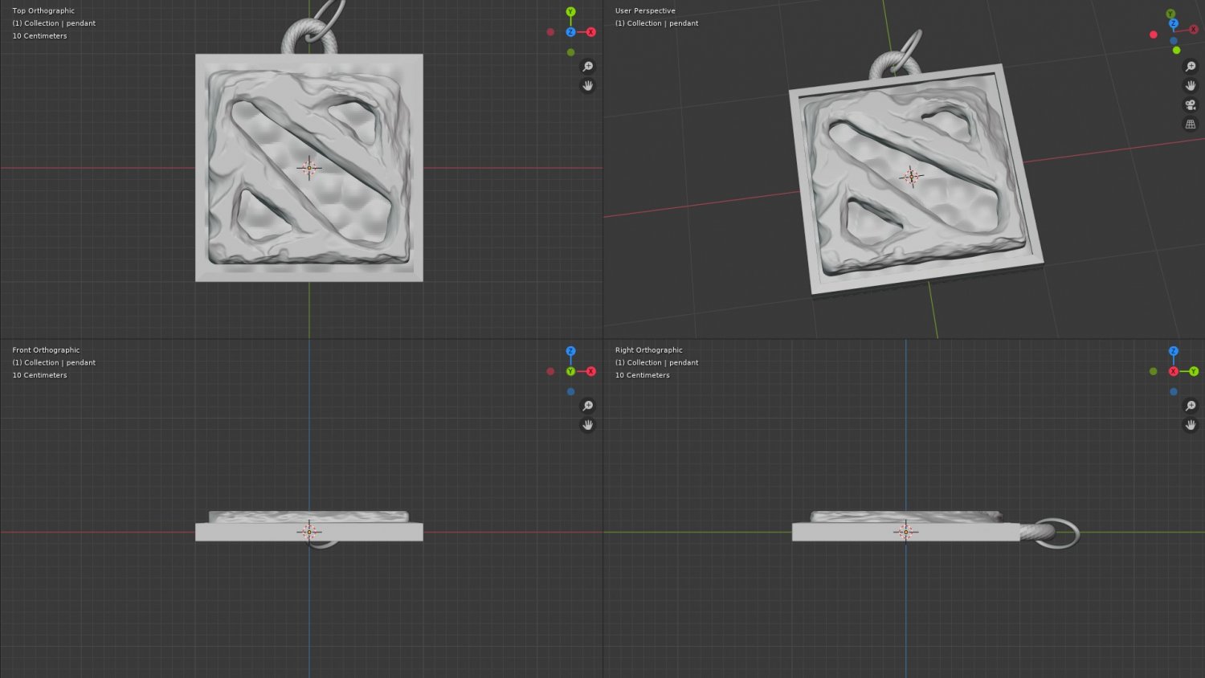Image resolution: width=1205 pixels, height=678 pixels.
Task: Click '(1) Collection | pendant' text in Right Orthographic view
Action: (657, 363)
